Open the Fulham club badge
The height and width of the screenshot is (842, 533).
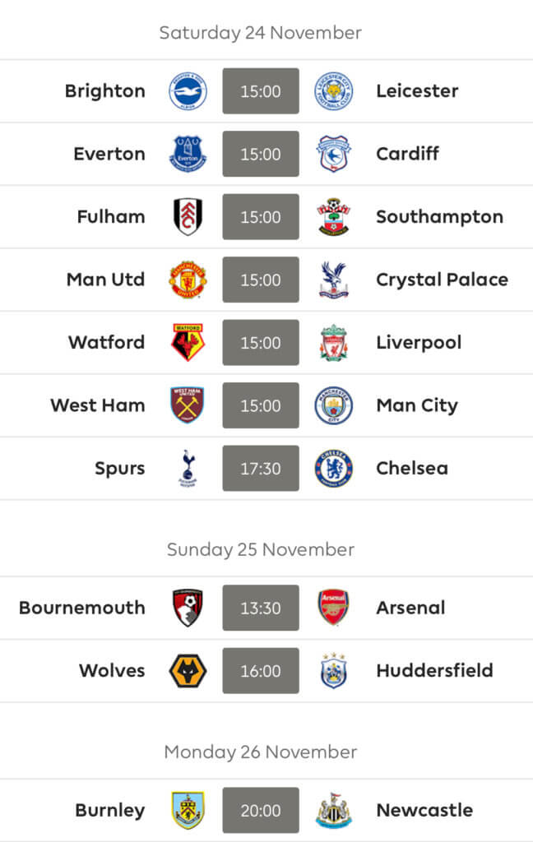point(188,216)
